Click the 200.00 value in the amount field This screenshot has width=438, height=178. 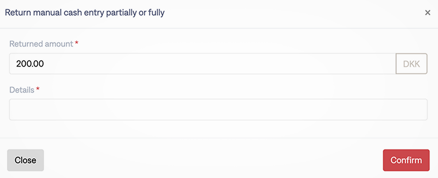30,64
